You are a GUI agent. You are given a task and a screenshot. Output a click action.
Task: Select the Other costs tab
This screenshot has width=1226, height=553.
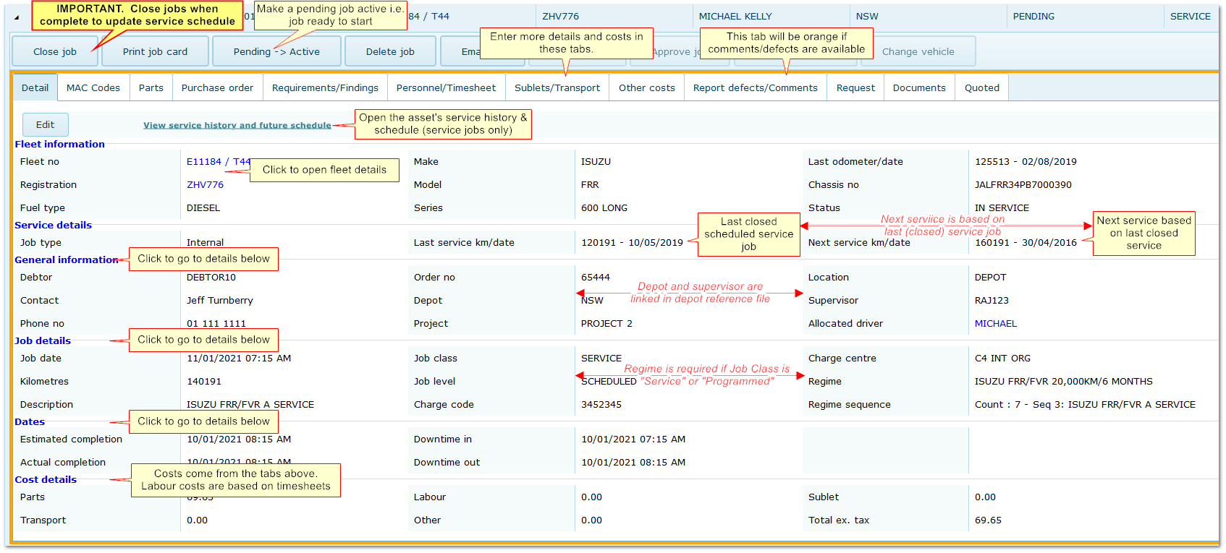[646, 88]
